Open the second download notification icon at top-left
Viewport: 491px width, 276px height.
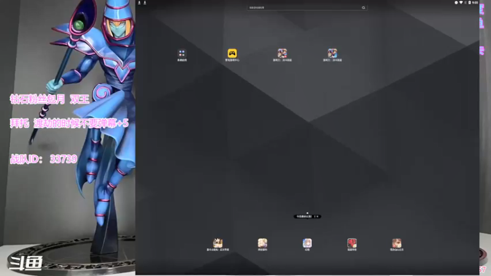(145, 2)
